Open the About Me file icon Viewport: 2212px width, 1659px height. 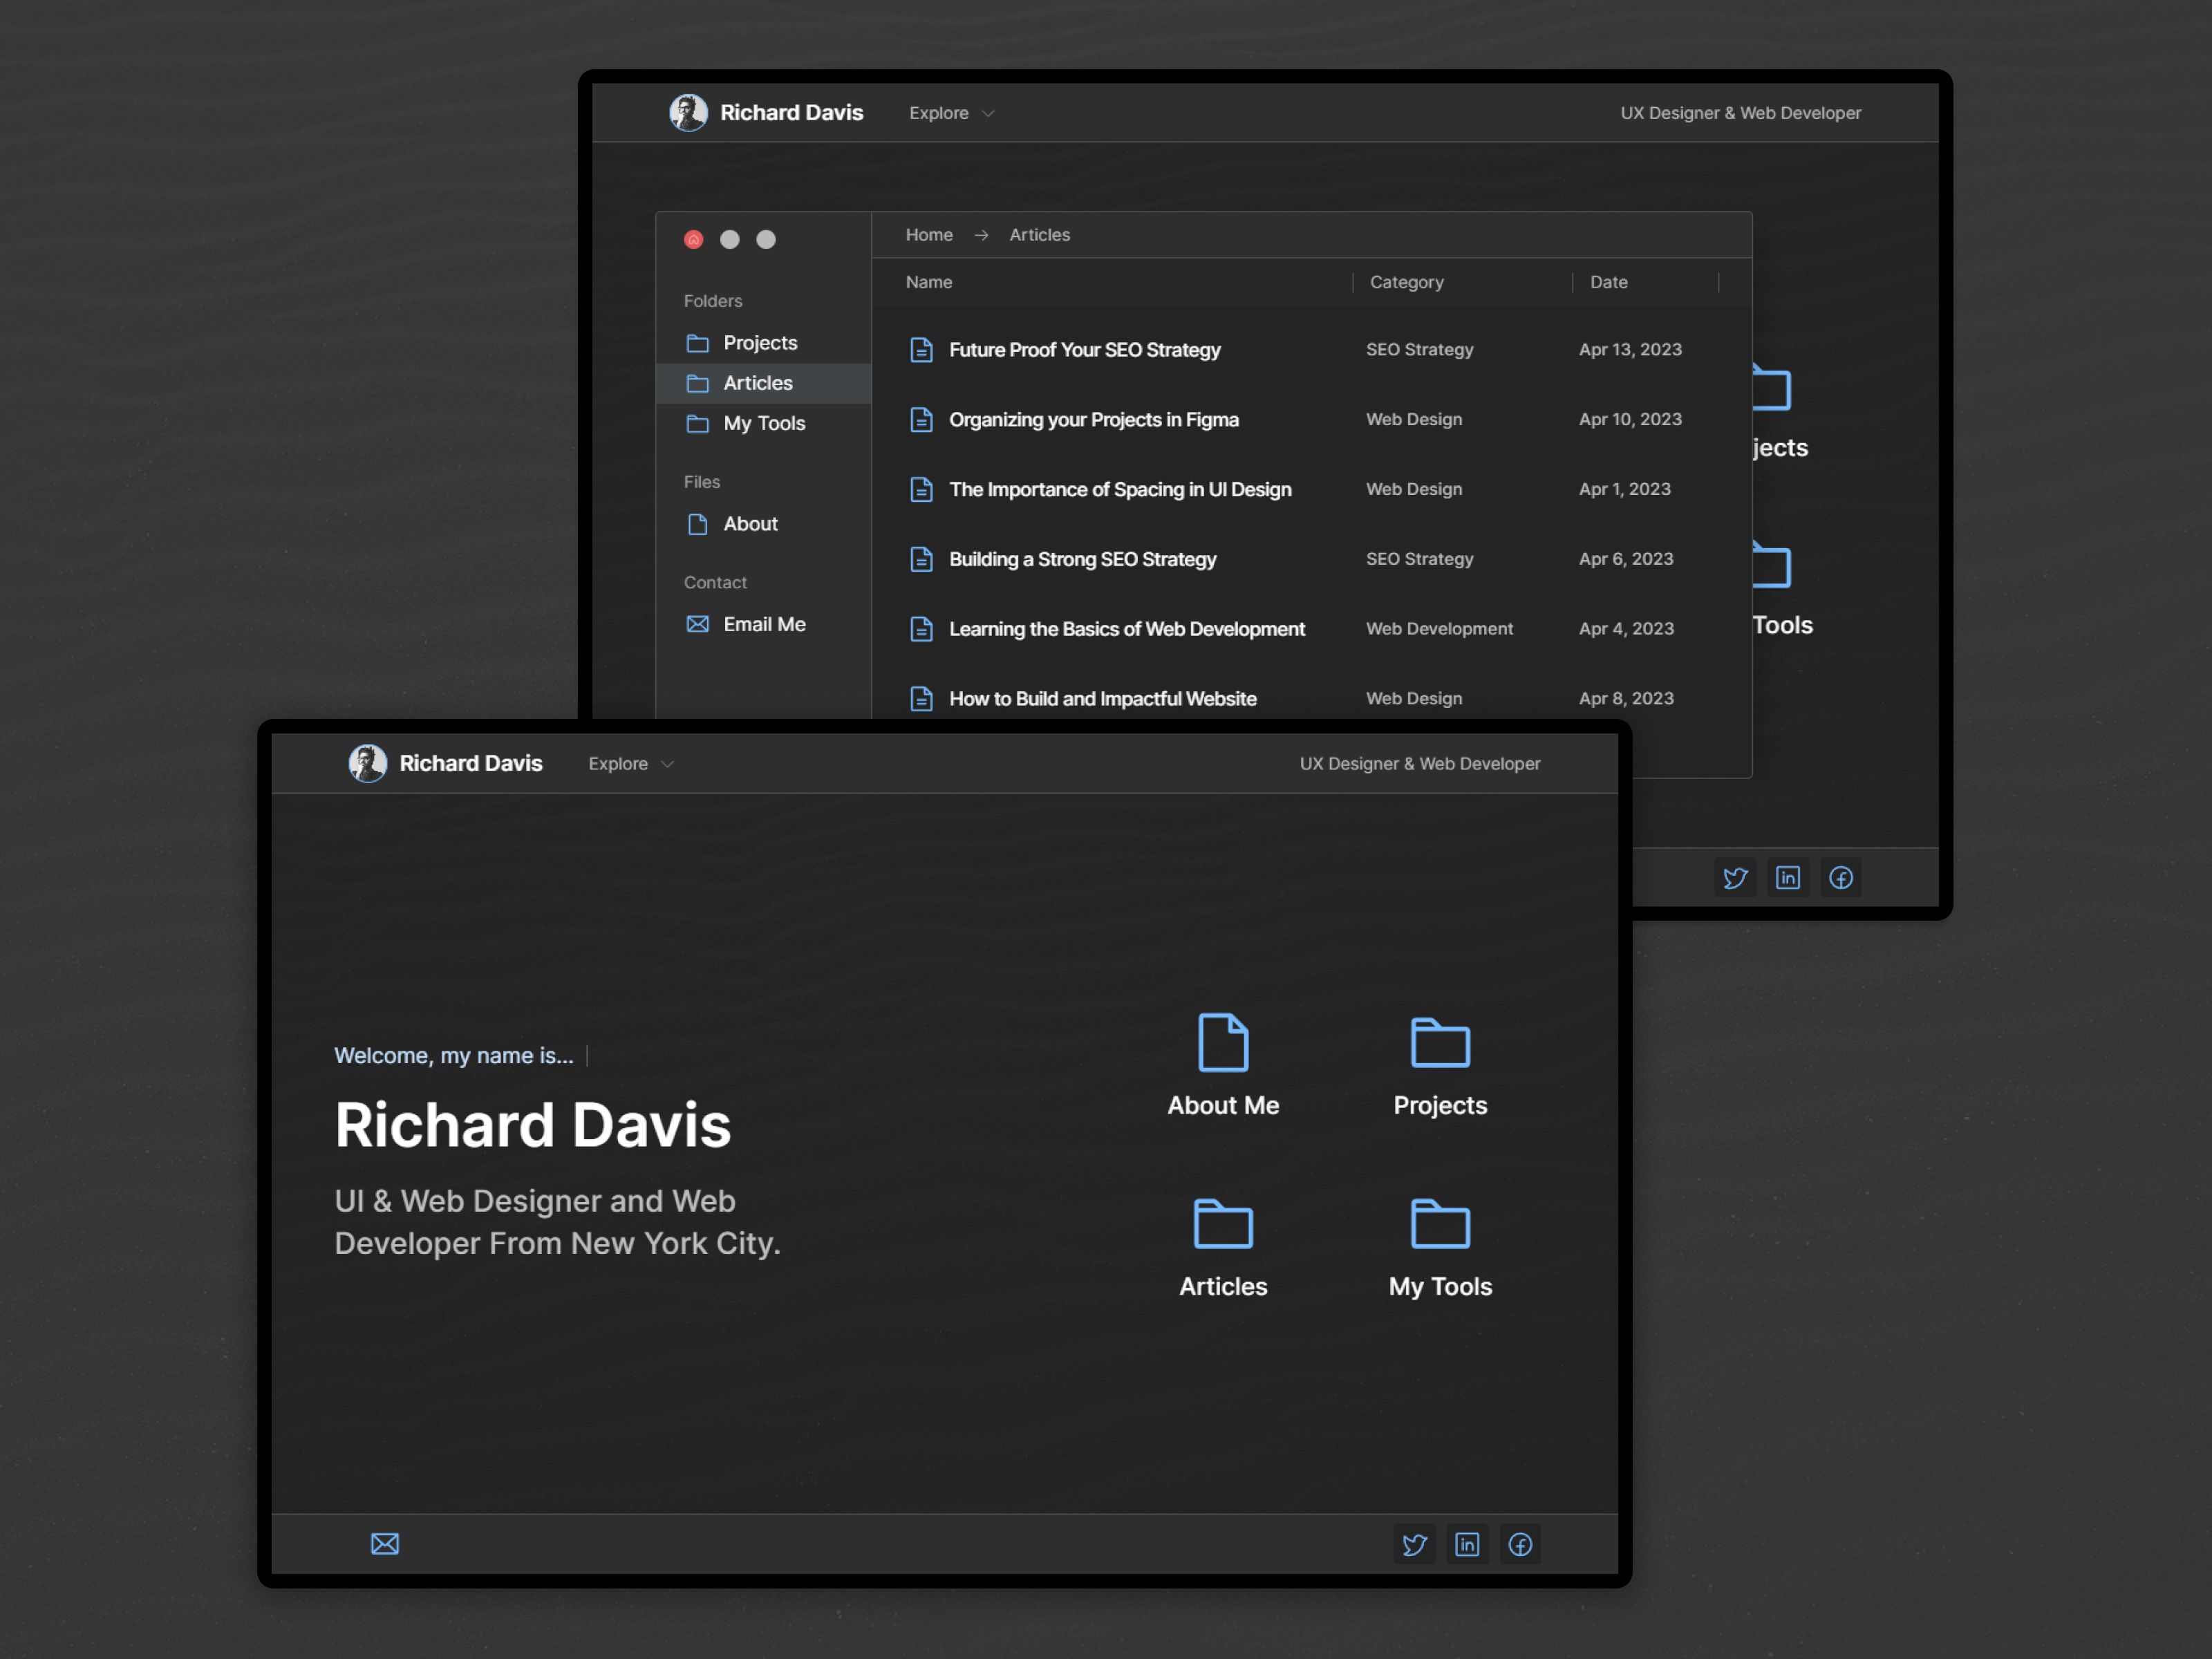point(1223,1044)
